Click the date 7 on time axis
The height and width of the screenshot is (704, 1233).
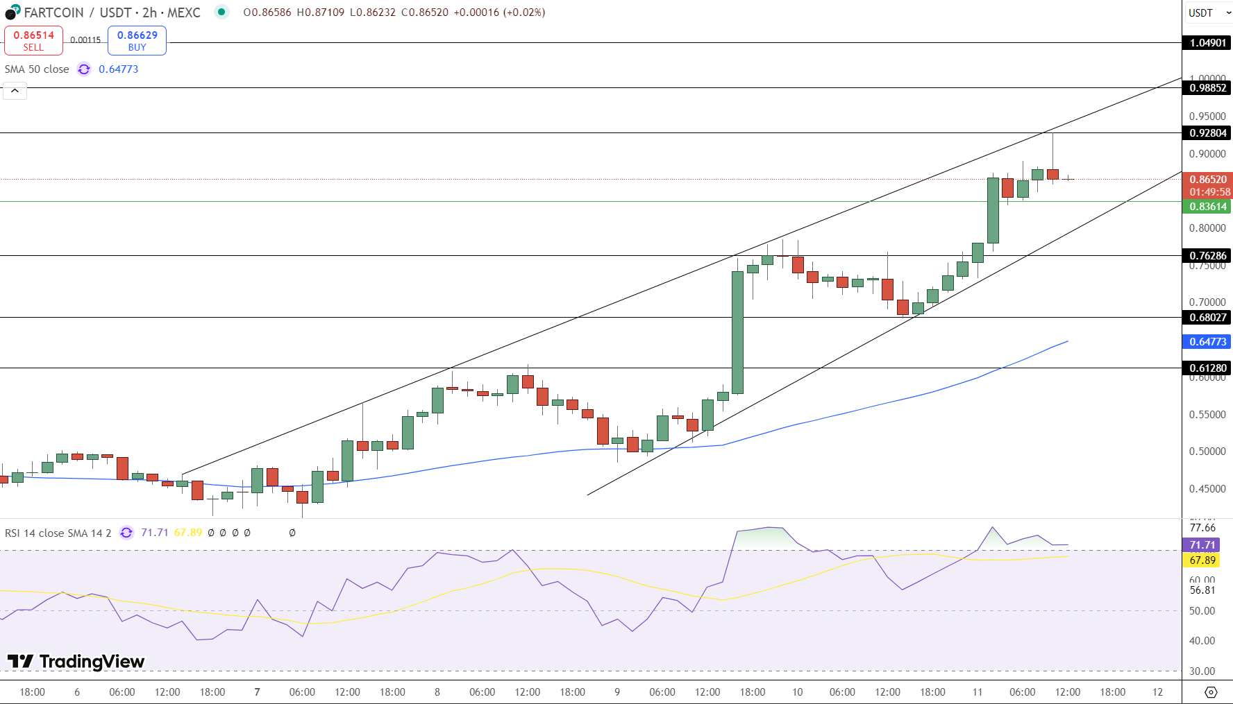[x=258, y=692]
